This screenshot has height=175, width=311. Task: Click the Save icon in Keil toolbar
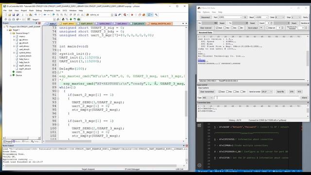(x=14, y=15)
